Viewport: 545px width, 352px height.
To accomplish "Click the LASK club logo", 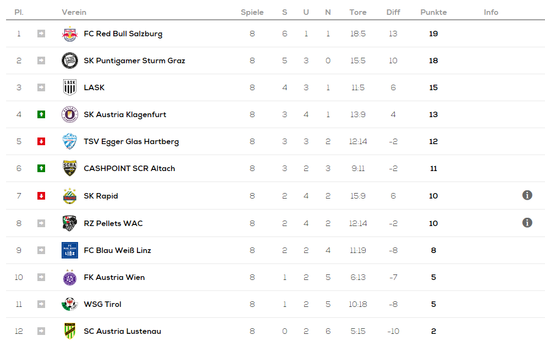I will point(70,87).
